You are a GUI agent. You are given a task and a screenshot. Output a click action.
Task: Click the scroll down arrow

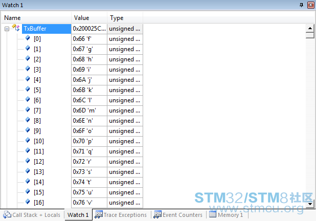[x=310, y=204]
